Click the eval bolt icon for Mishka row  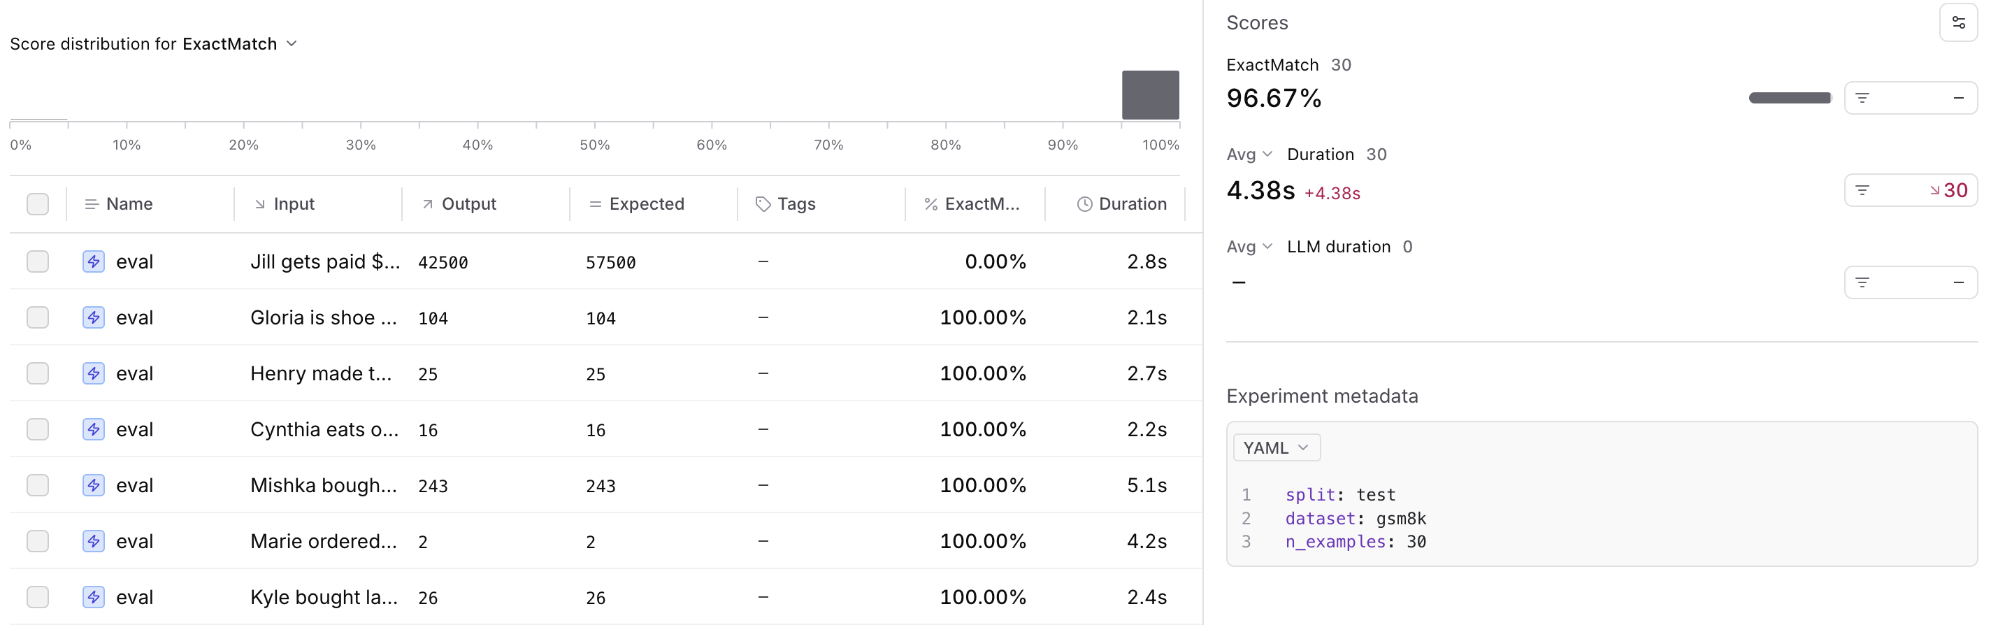tap(94, 485)
